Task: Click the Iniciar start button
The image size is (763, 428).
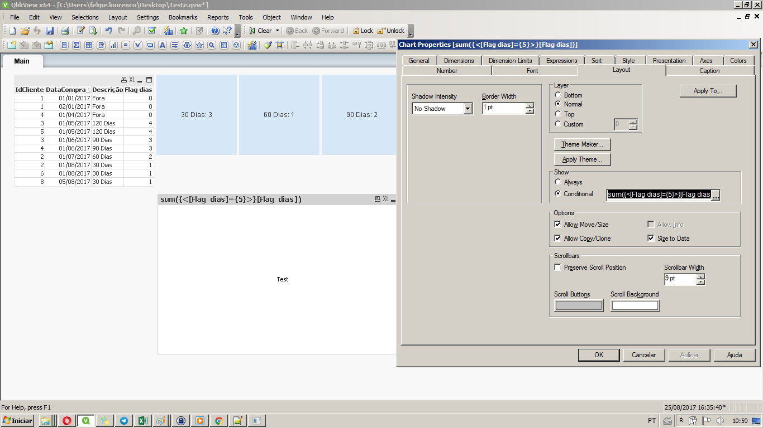Action: point(18,421)
